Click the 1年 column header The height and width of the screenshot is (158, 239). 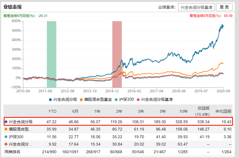click(97, 112)
